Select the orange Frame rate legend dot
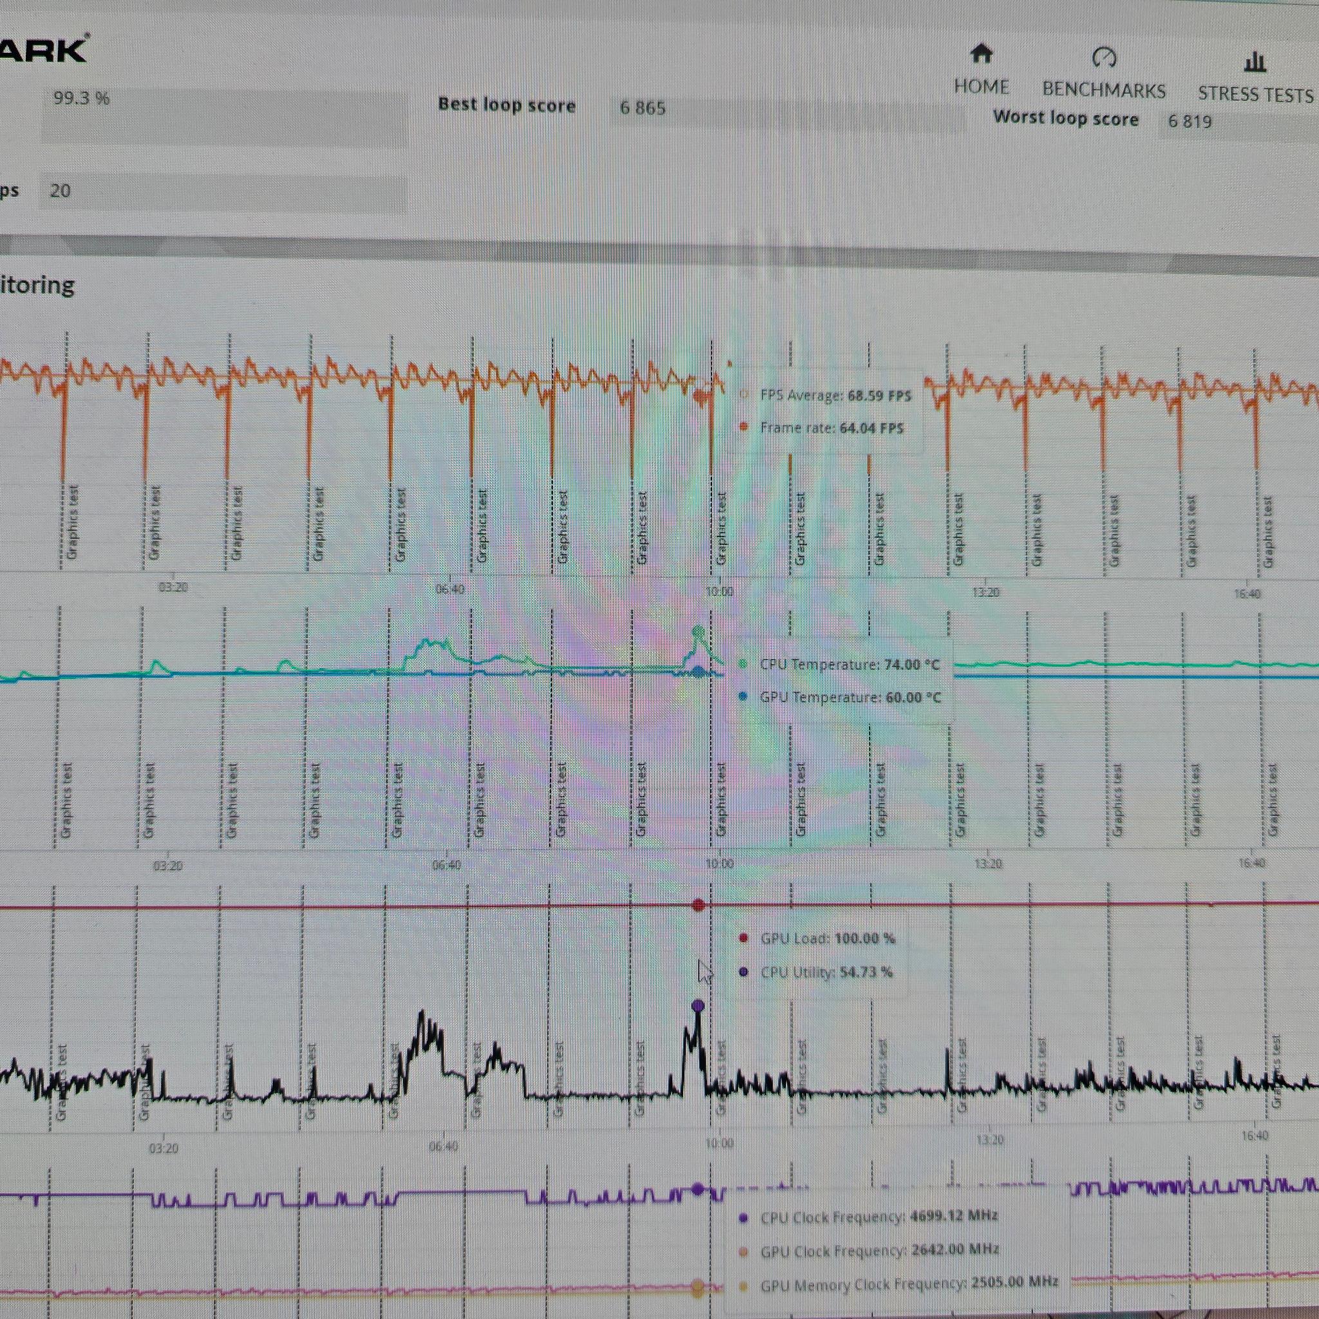Image resolution: width=1319 pixels, height=1319 pixels. pyautogui.click(x=743, y=427)
